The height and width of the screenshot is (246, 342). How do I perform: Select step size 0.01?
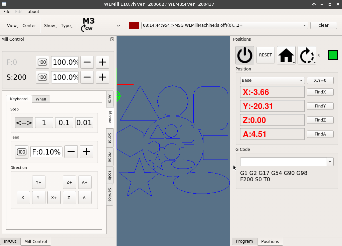(84, 123)
